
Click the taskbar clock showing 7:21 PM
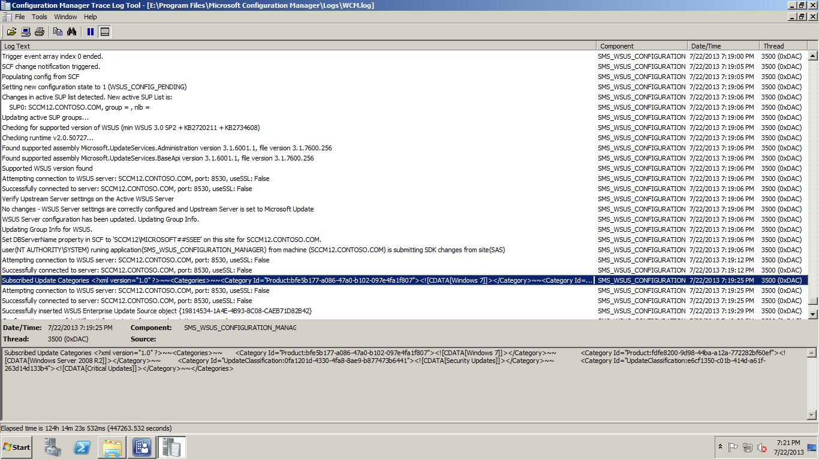click(788, 447)
